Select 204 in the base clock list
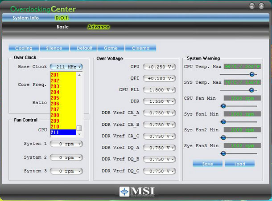 63,92
